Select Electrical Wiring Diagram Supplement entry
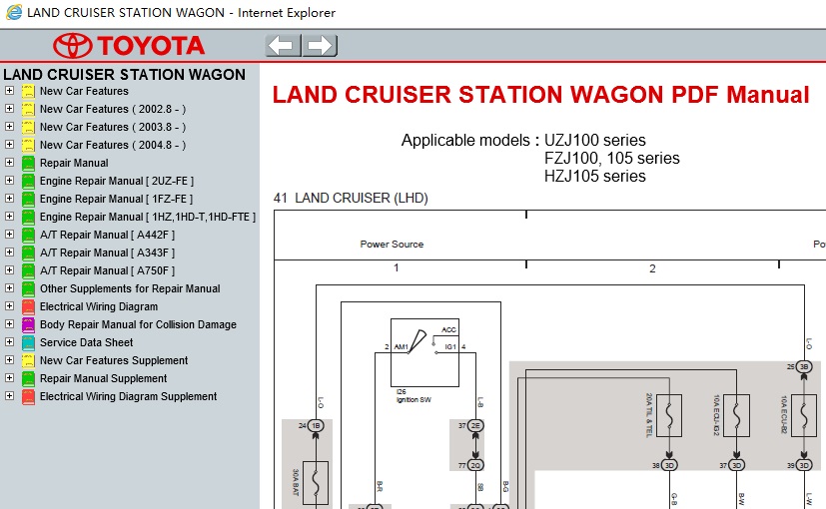826x509 pixels. tap(128, 396)
